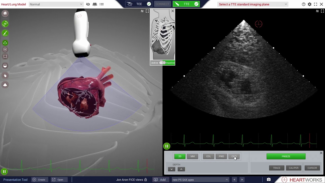Click the red orientation marker on ultrasound
This screenshot has height=183, width=325.
[258, 24]
